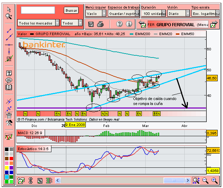The height and width of the screenshot is (188, 223).
Task: Open the hammer and wrench settings
Action: (9, 123)
